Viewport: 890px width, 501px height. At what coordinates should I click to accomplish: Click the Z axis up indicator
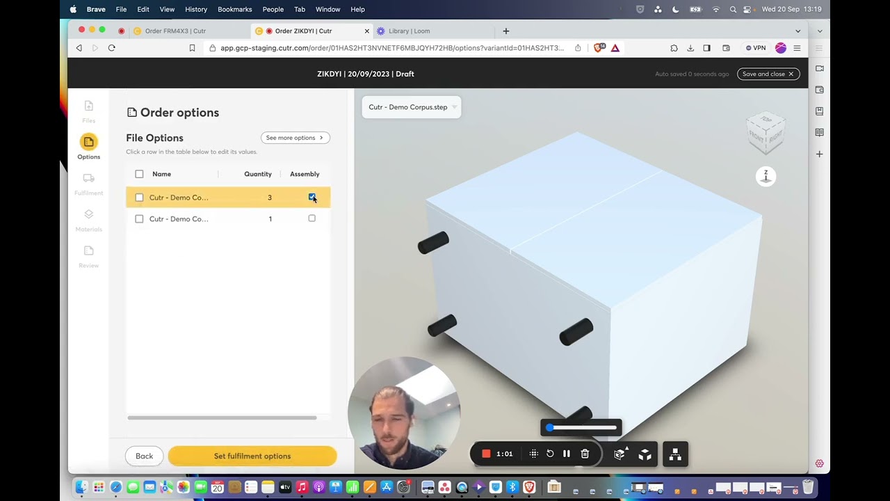click(x=766, y=176)
